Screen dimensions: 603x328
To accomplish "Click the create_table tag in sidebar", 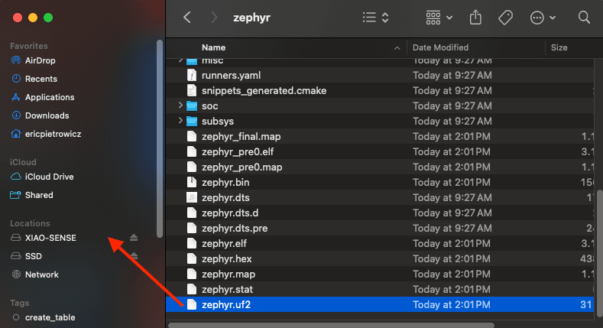I will [50, 317].
